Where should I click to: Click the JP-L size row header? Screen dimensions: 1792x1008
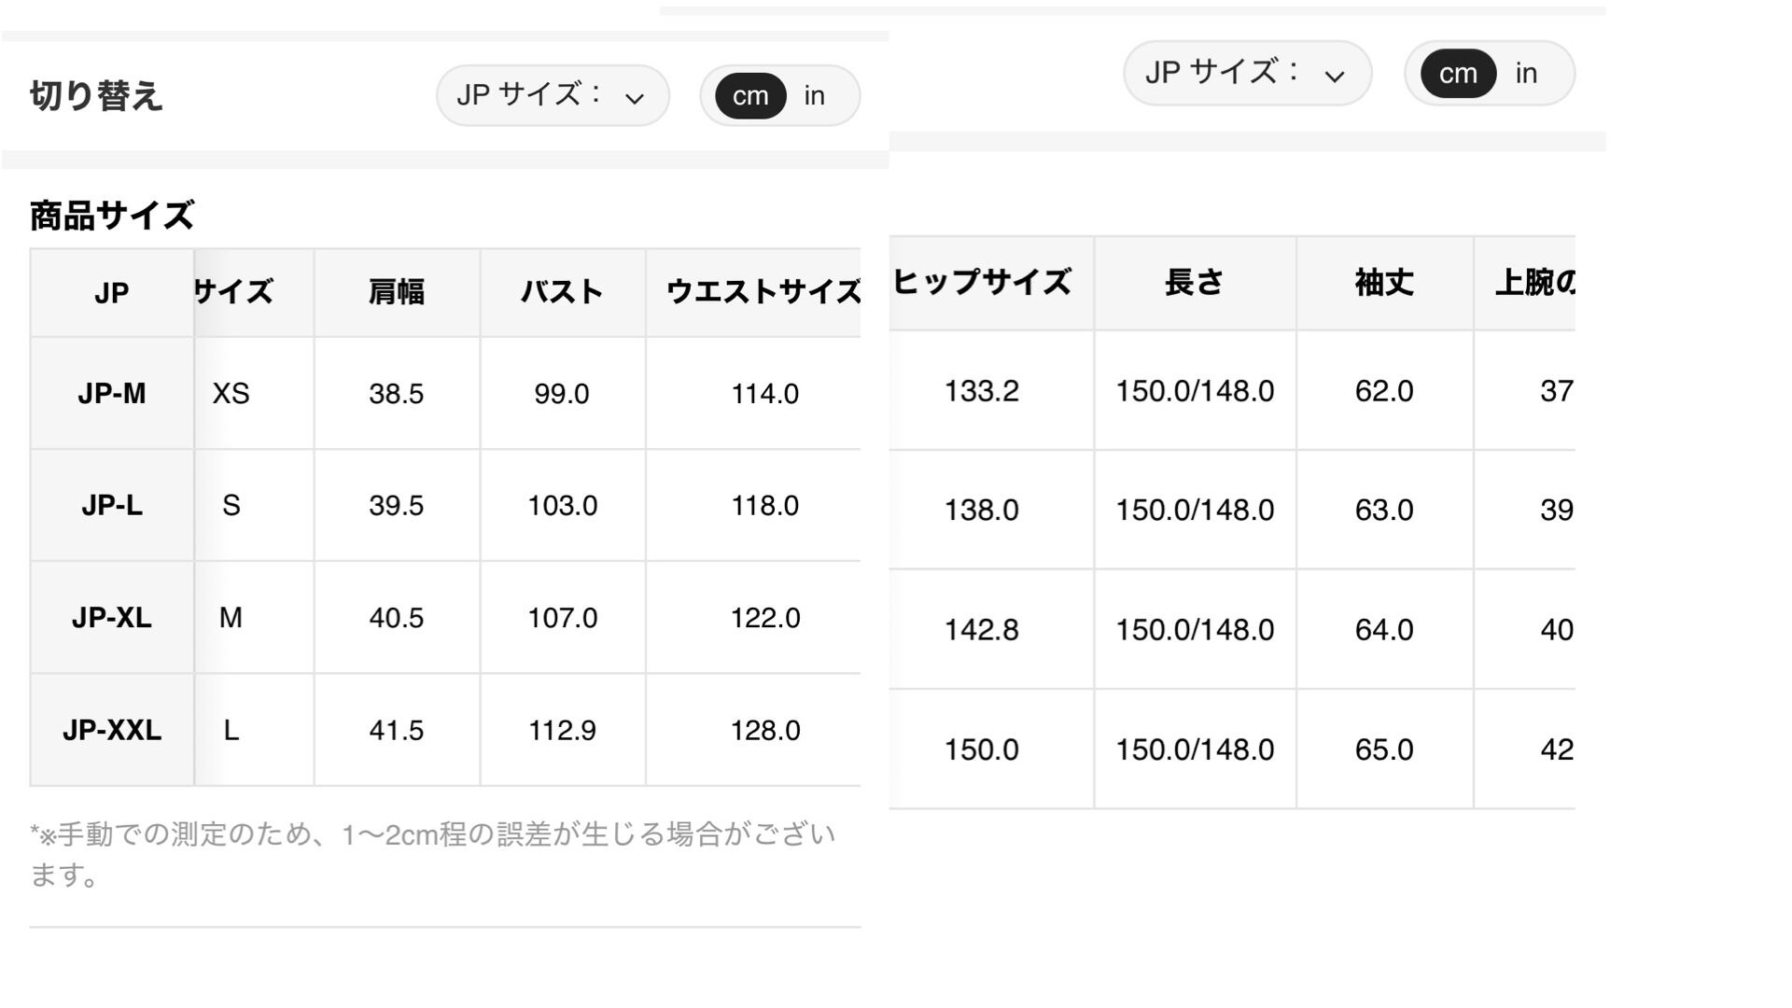click(x=112, y=505)
